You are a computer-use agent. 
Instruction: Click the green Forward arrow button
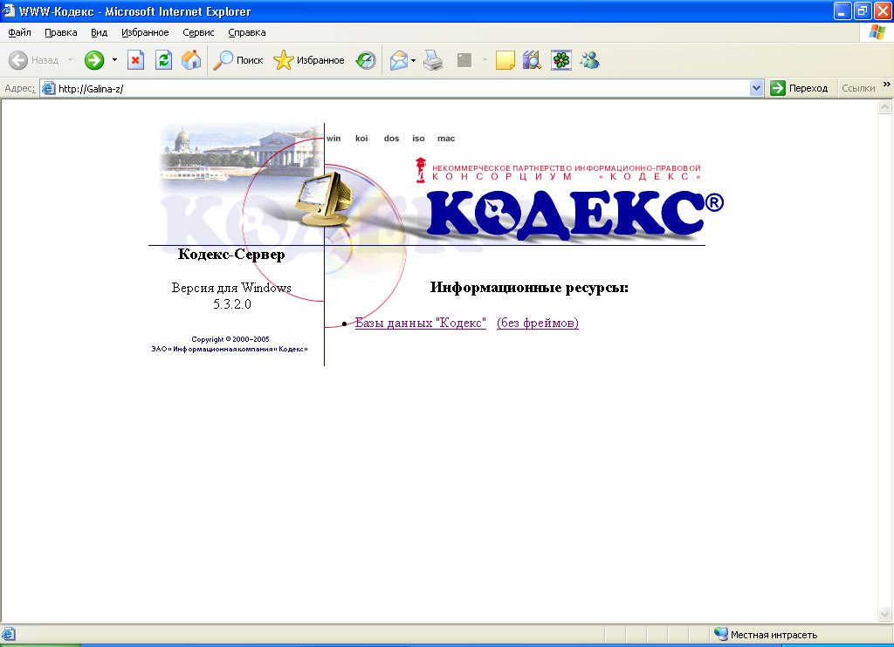point(94,60)
